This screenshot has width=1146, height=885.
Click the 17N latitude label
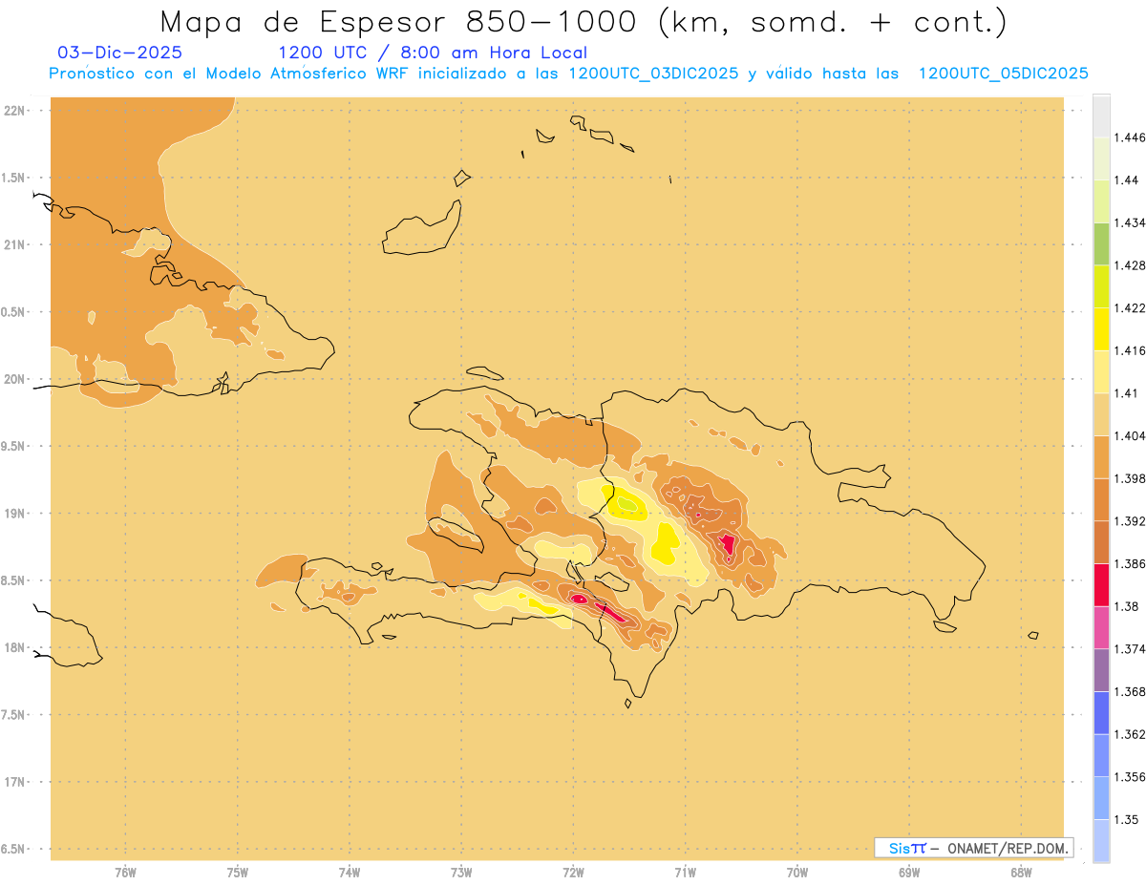pyautogui.click(x=14, y=782)
